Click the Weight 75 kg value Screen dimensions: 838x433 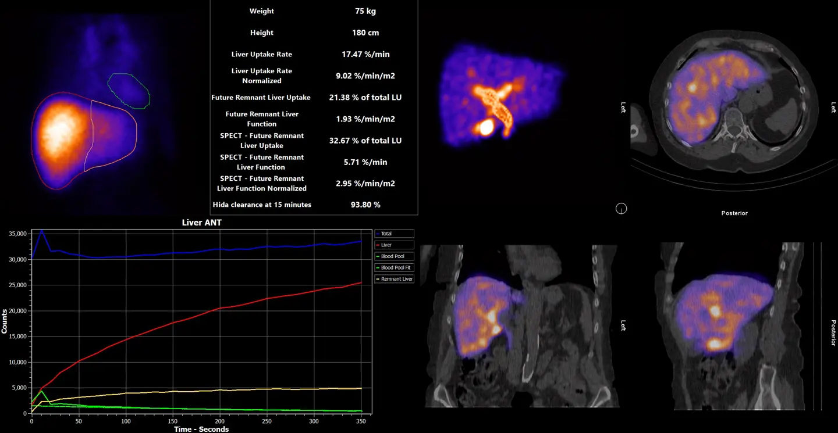[x=365, y=11]
